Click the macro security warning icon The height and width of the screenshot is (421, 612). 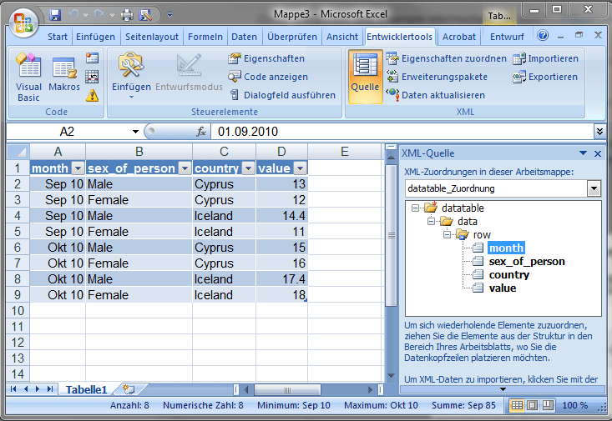pos(92,96)
